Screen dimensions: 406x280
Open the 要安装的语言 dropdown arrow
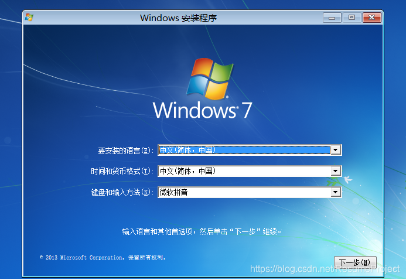(336, 150)
